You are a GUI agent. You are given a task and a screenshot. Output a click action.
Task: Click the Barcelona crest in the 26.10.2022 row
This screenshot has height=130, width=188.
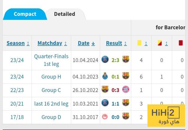click(x=105, y=90)
